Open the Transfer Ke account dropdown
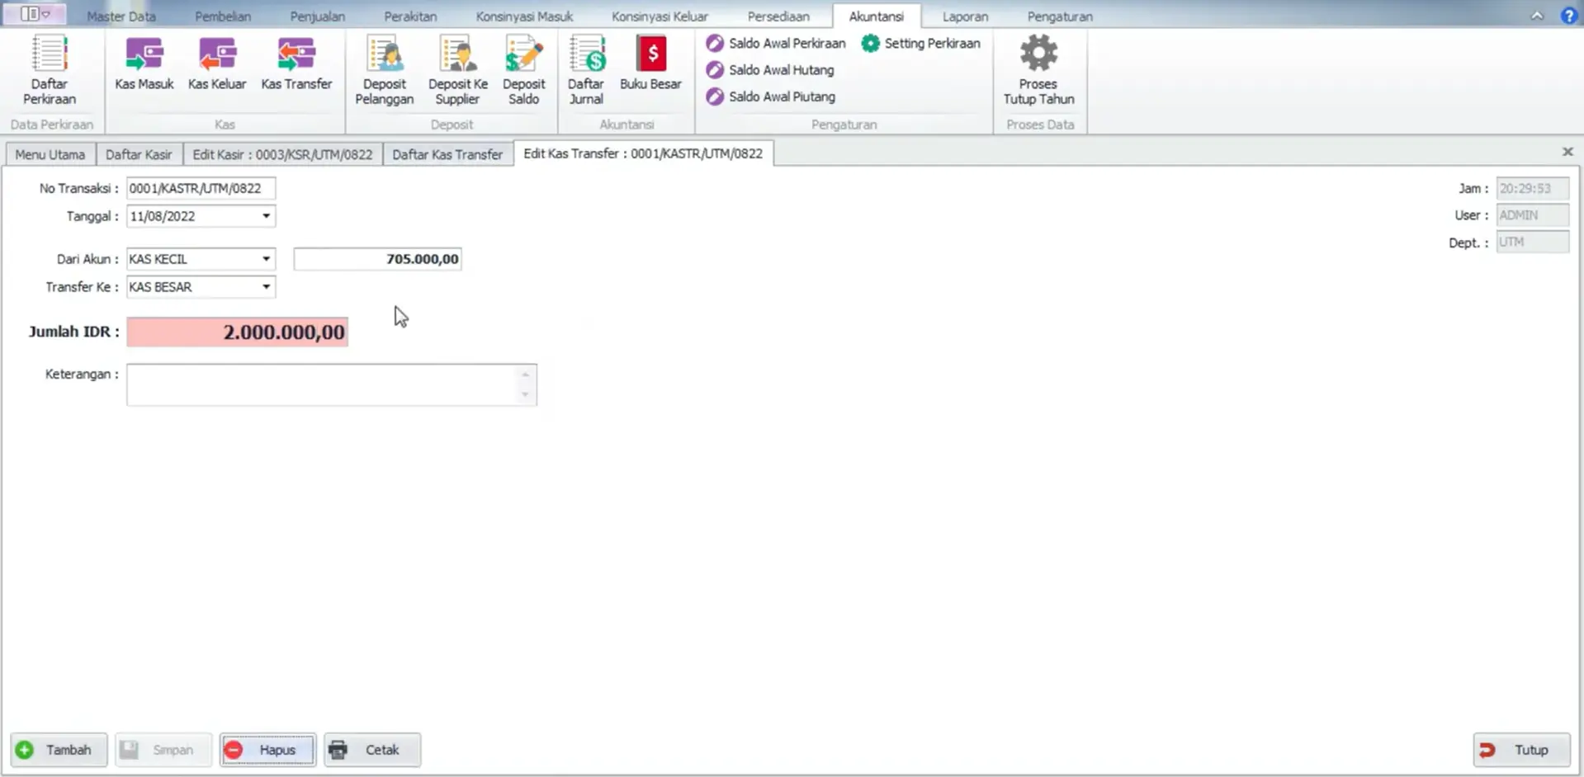The height and width of the screenshot is (777, 1584). point(266,287)
